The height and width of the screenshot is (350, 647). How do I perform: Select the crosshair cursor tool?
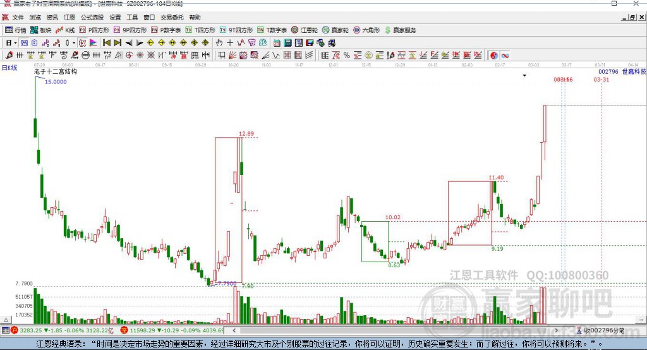pyautogui.click(x=230, y=43)
